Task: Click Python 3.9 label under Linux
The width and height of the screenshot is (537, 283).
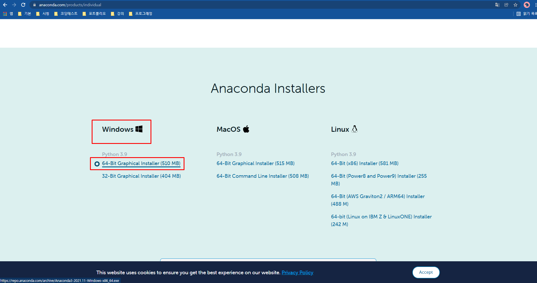Action: pyautogui.click(x=343, y=154)
